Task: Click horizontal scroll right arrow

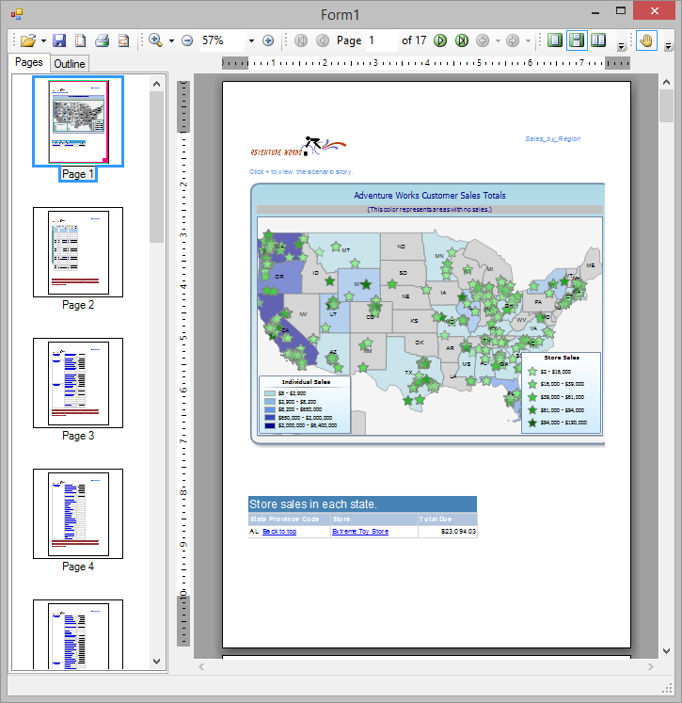Action: point(650,666)
